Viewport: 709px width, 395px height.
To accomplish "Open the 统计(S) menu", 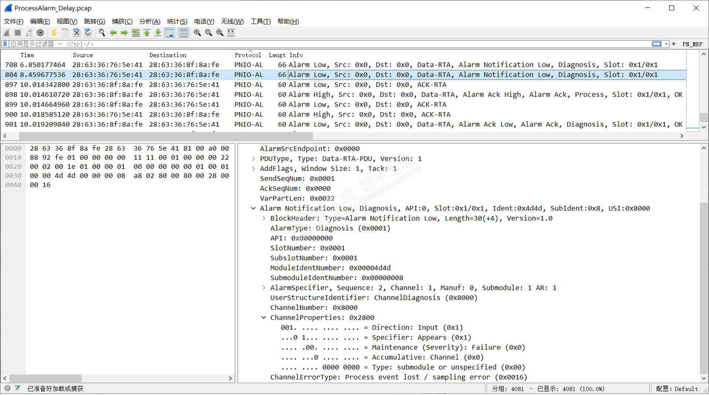I will point(177,21).
